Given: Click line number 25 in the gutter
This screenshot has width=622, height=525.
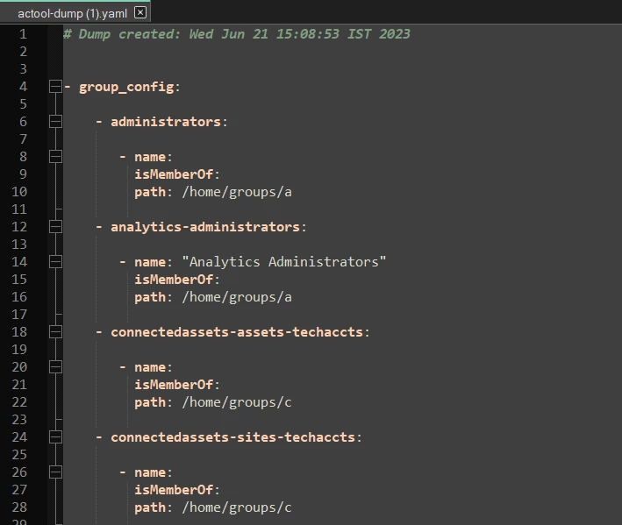Looking at the screenshot, I should click(19, 455).
